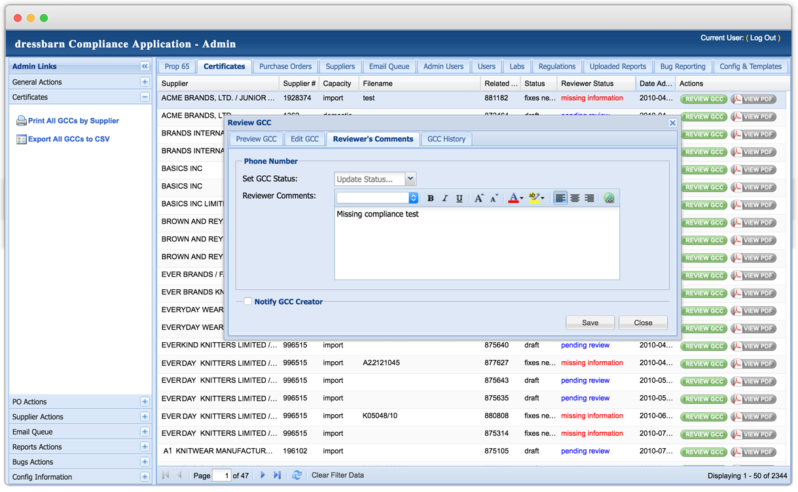This screenshot has width=798, height=492.
Task: Click the underline formatting icon
Action: [460, 198]
